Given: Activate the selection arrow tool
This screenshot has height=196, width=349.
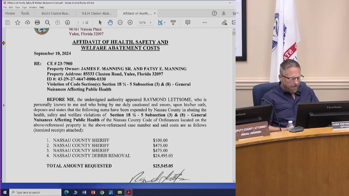Looking at the screenshot, I should click(100, 23).
